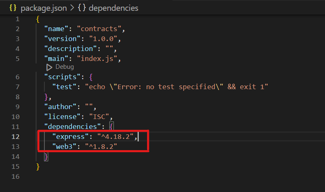Screen dimensions: 325x192
Task: Click line number 16 in the gutter
Action: point(15,176)
